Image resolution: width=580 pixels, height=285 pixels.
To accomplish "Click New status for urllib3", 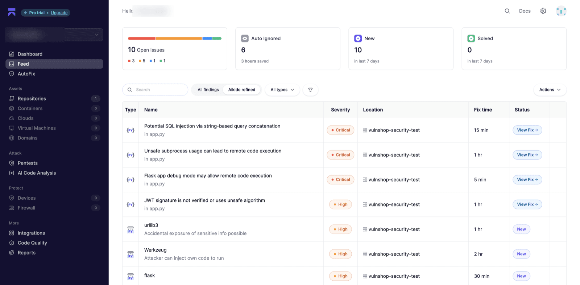I will click(521, 229).
